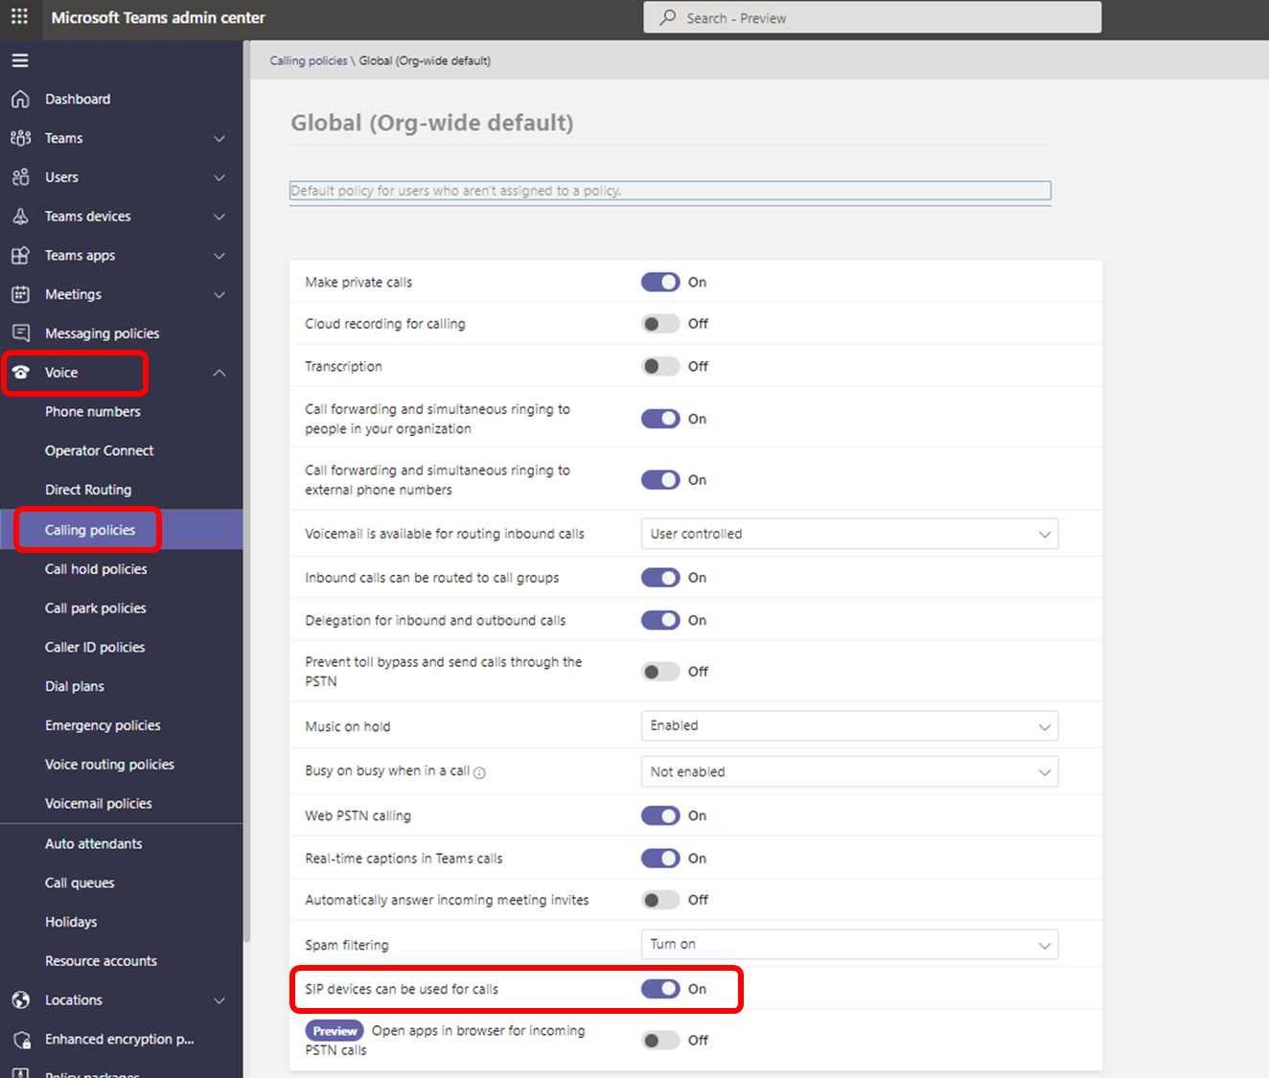This screenshot has height=1078, width=1269.
Task: Click the Meetings calendar icon
Action: pyautogui.click(x=20, y=294)
